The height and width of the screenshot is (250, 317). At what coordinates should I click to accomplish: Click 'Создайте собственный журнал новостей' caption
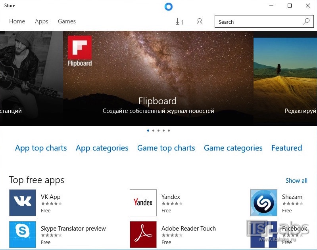[x=158, y=111]
